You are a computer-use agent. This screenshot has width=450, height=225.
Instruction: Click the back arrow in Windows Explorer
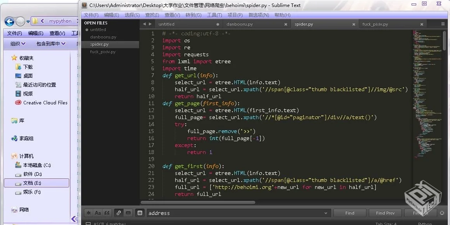point(9,22)
